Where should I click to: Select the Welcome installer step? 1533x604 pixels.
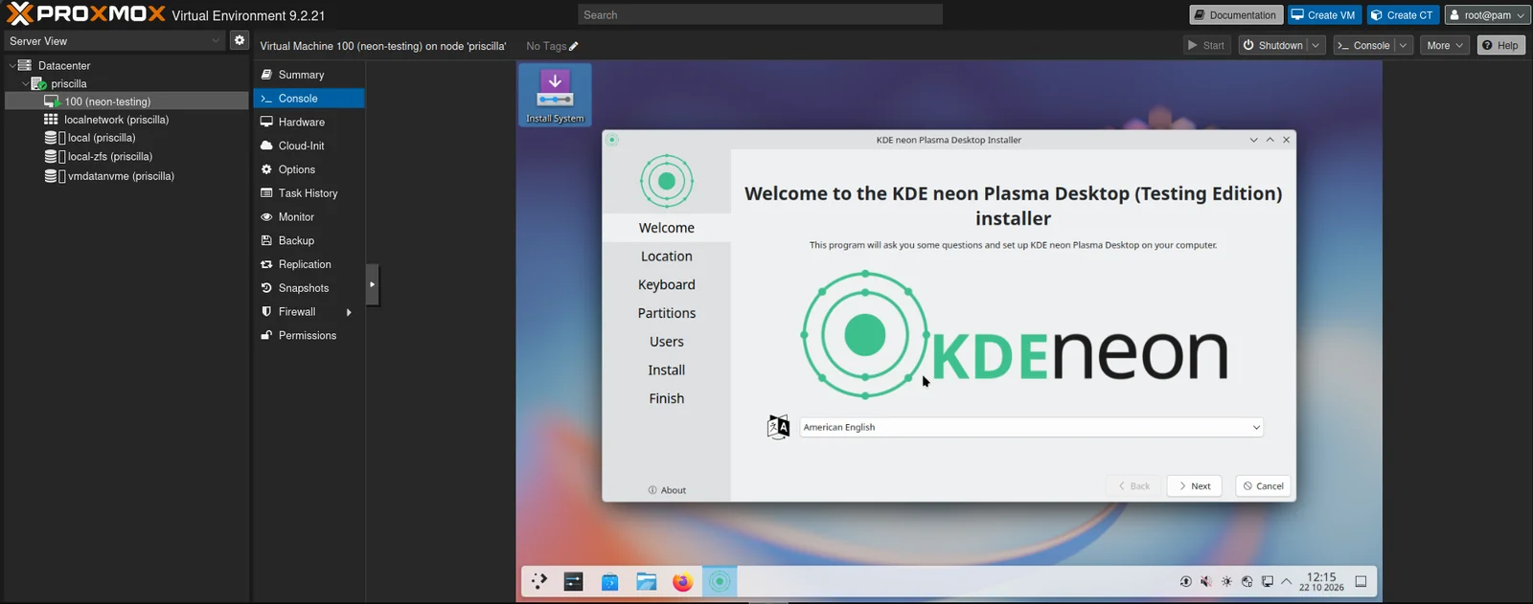click(667, 228)
